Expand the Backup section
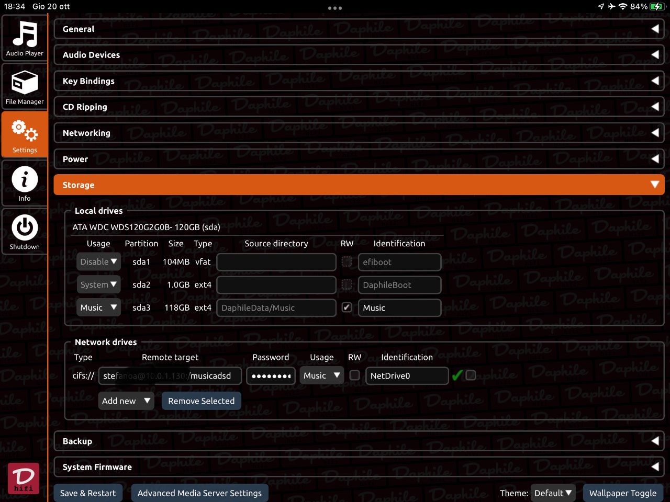Screen dimensions: 670x502 (359, 441)
